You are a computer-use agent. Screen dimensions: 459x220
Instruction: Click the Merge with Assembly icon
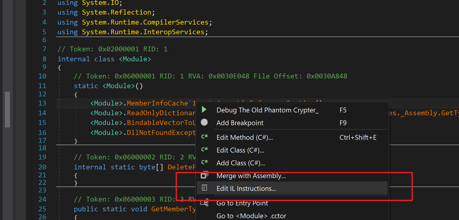pos(204,175)
